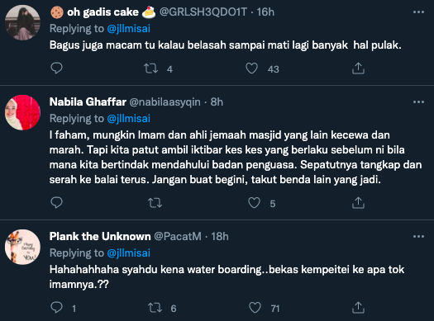Retweet Nabila Ghaffar's tweet

(x=155, y=203)
